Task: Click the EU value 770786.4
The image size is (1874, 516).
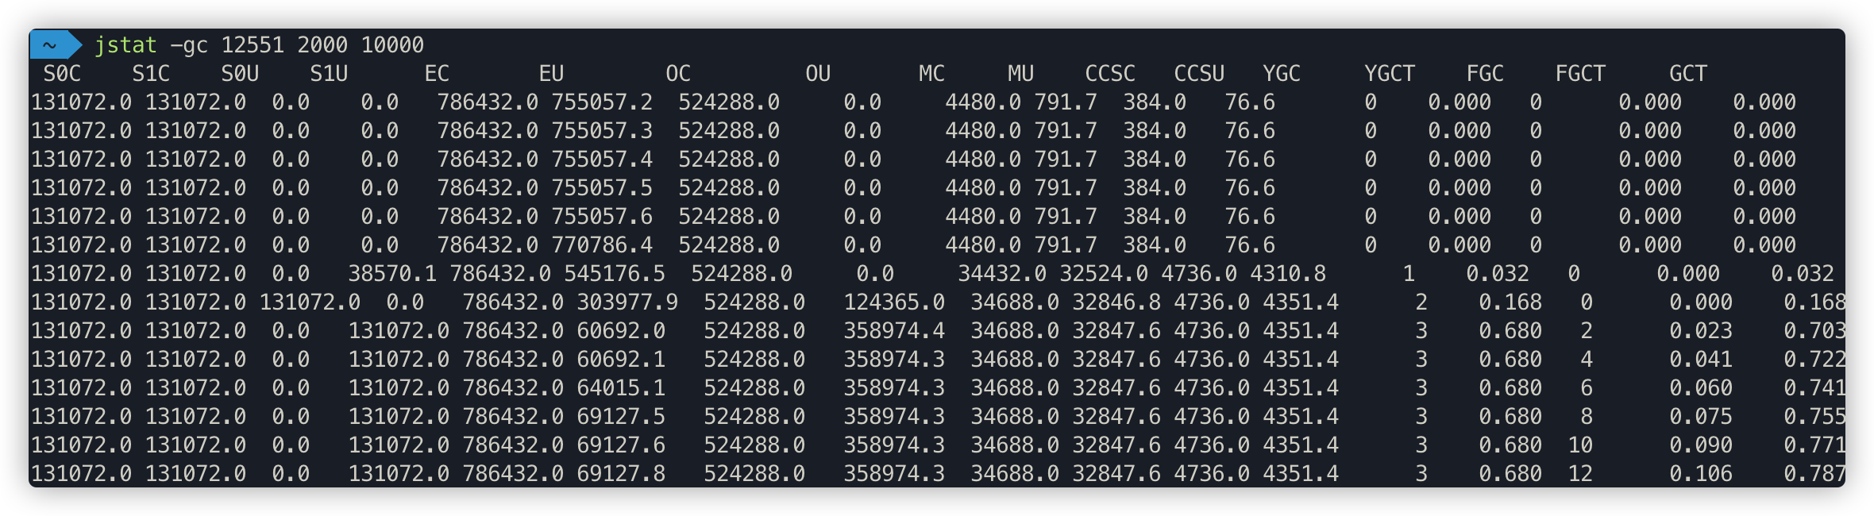Action: coord(602,245)
